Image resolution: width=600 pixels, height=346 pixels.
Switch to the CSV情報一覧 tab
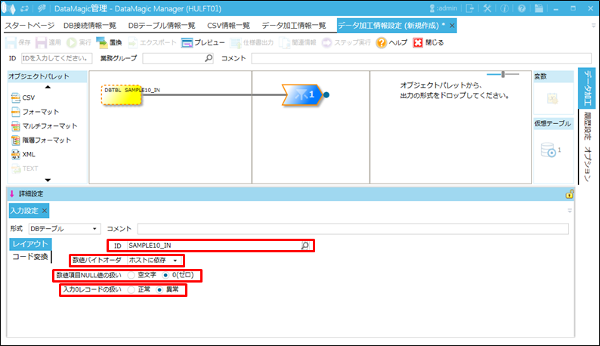[x=228, y=26]
